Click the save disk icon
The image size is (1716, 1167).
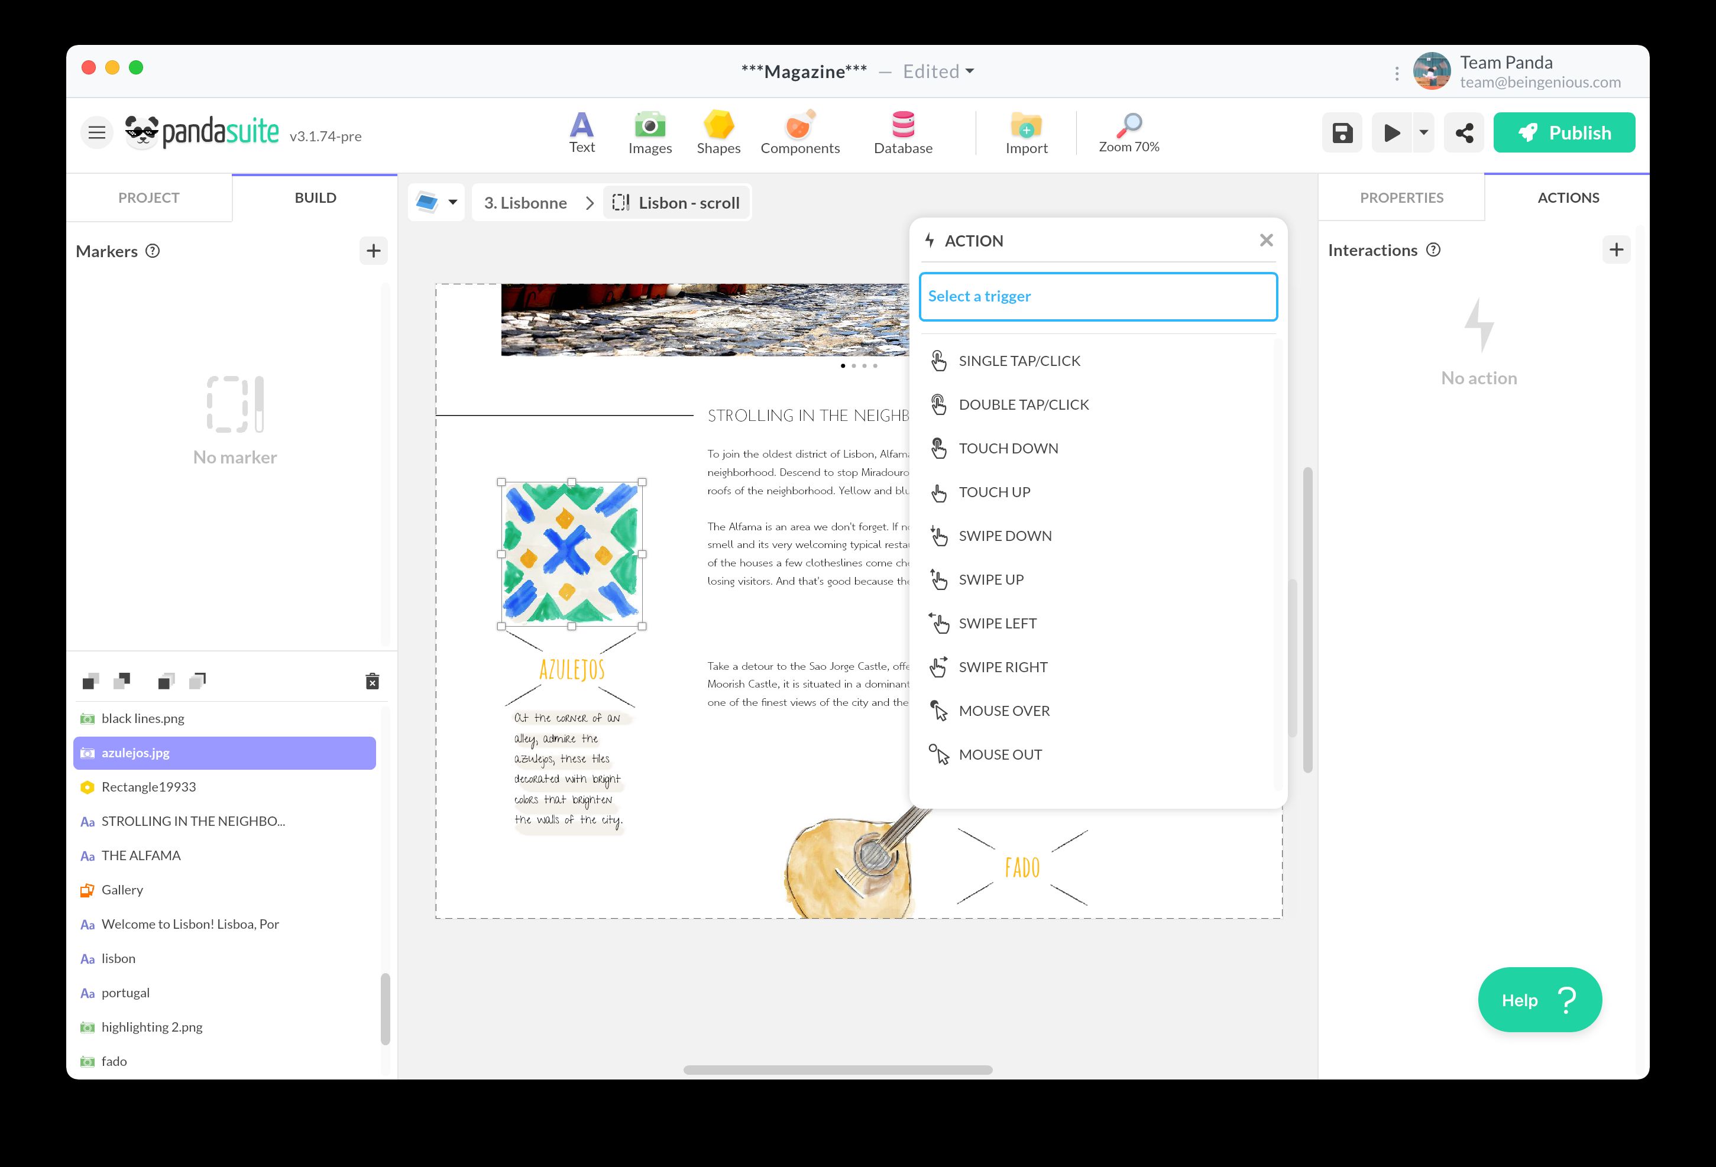click(x=1342, y=133)
